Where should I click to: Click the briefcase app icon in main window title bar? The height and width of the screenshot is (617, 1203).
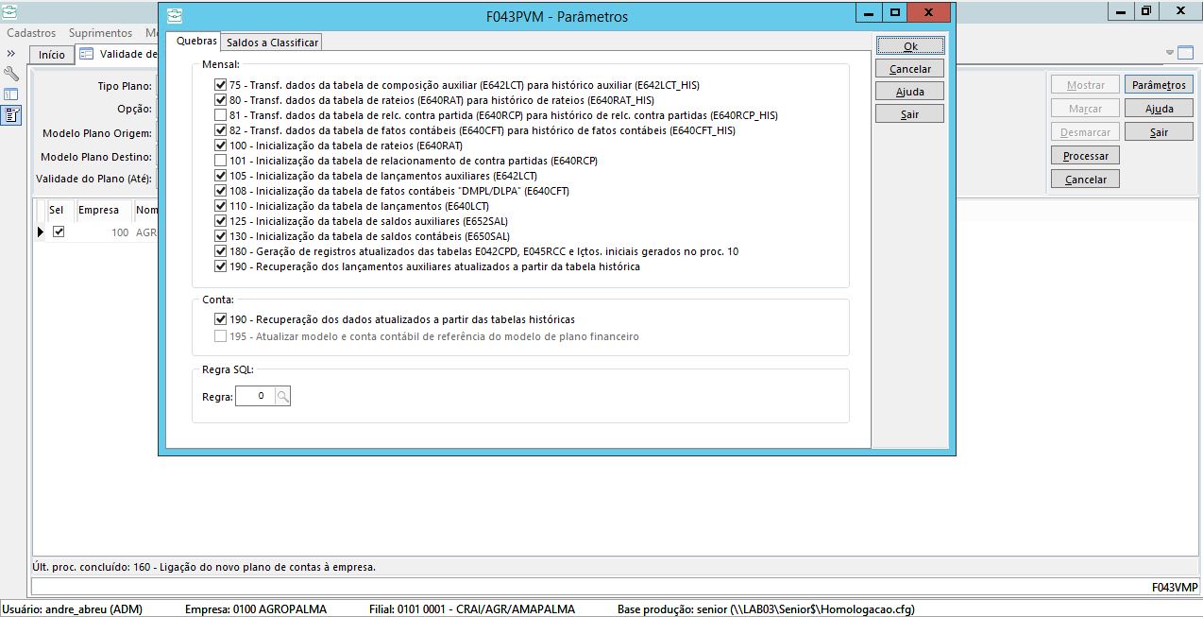[10, 11]
